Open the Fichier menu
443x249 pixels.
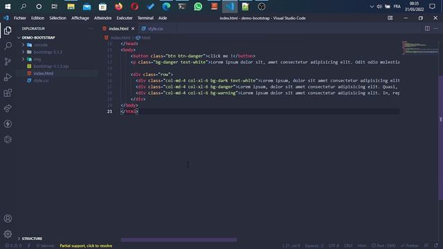[x=20, y=18]
